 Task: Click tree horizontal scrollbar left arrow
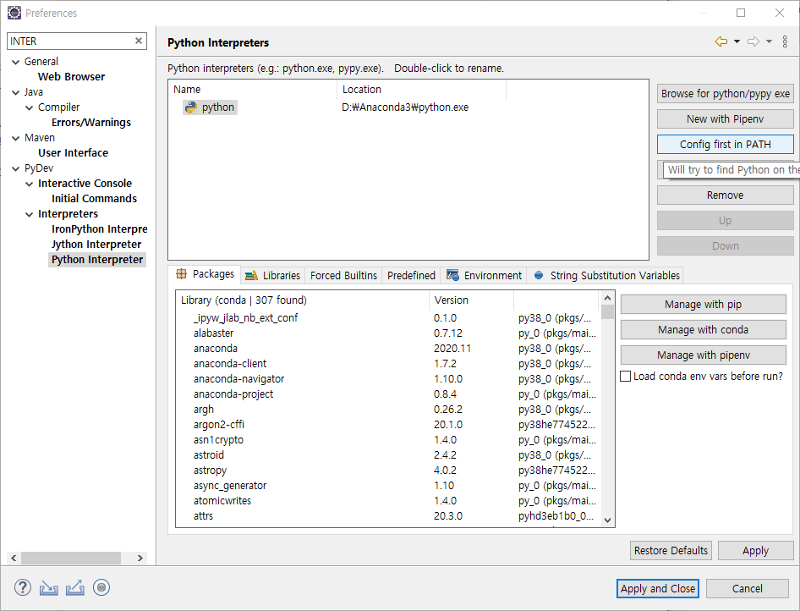tap(14, 558)
